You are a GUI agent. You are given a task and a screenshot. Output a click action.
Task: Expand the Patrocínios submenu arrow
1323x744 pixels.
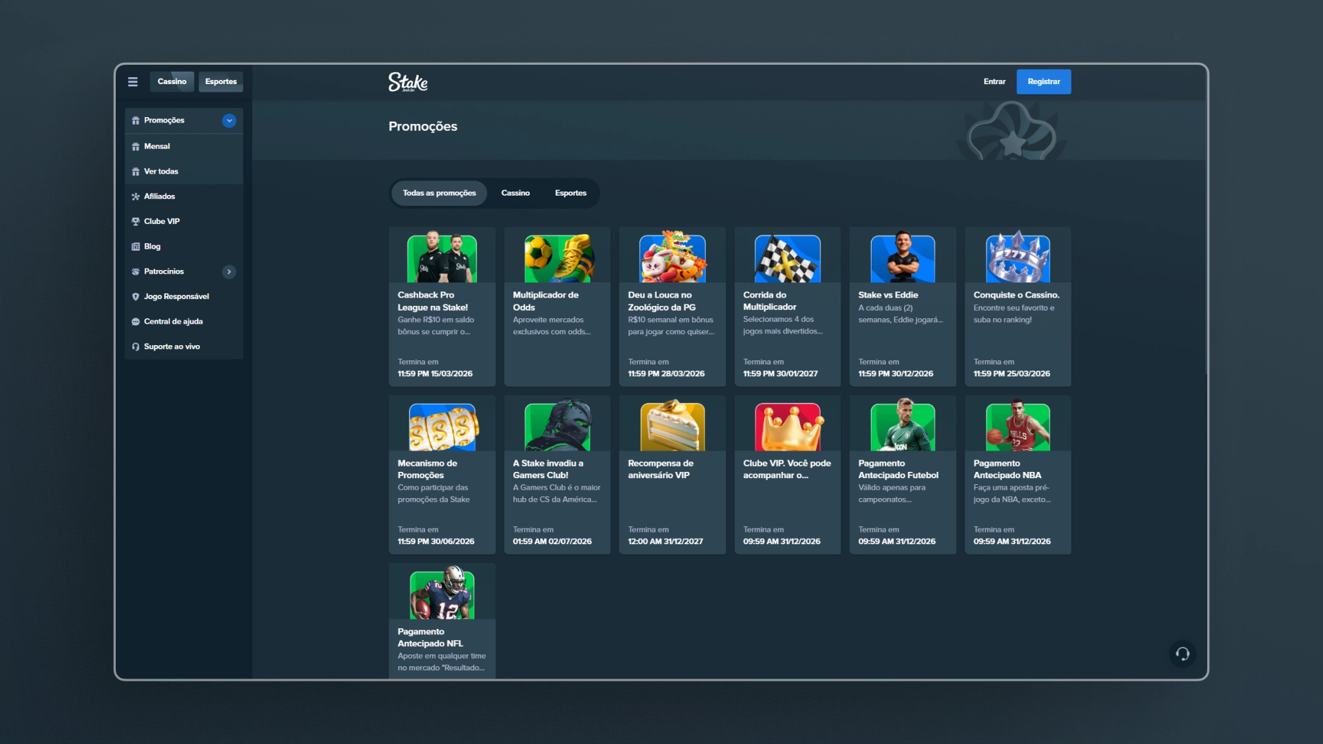coord(229,272)
